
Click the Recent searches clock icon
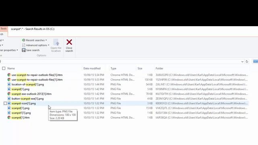[24, 40]
